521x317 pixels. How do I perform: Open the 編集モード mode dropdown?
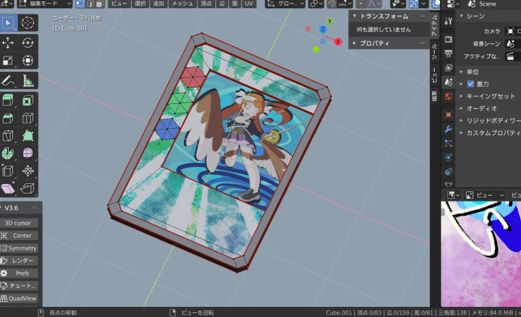[44, 4]
